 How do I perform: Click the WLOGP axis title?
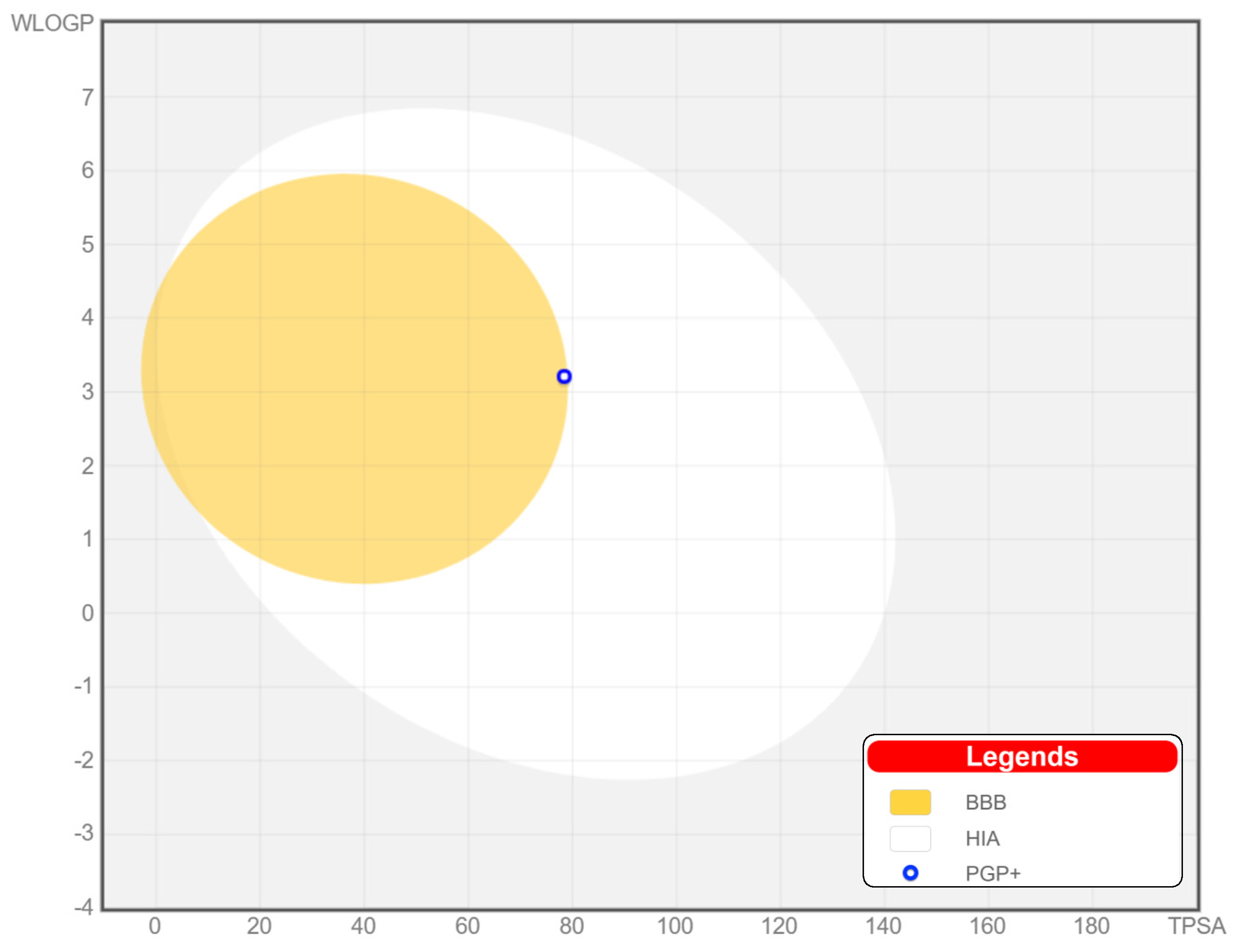pyautogui.click(x=52, y=23)
